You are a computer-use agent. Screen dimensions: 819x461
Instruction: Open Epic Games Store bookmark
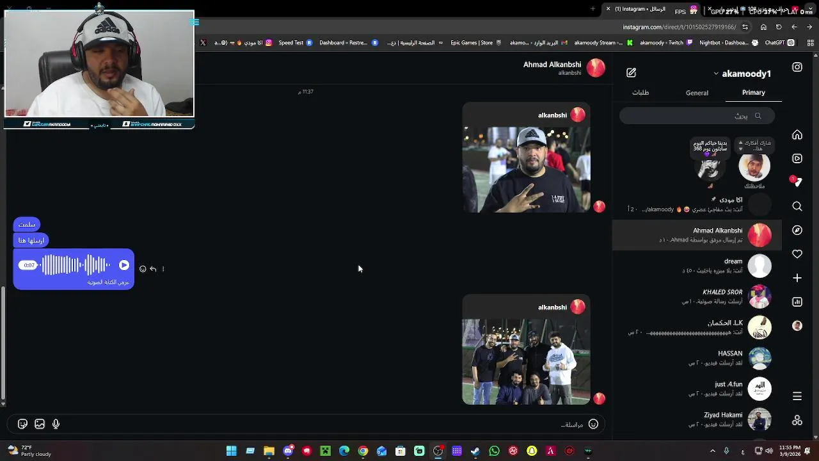(477, 43)
